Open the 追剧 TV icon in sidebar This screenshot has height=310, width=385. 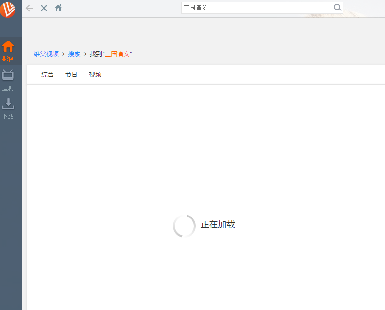tap(8, 75)
